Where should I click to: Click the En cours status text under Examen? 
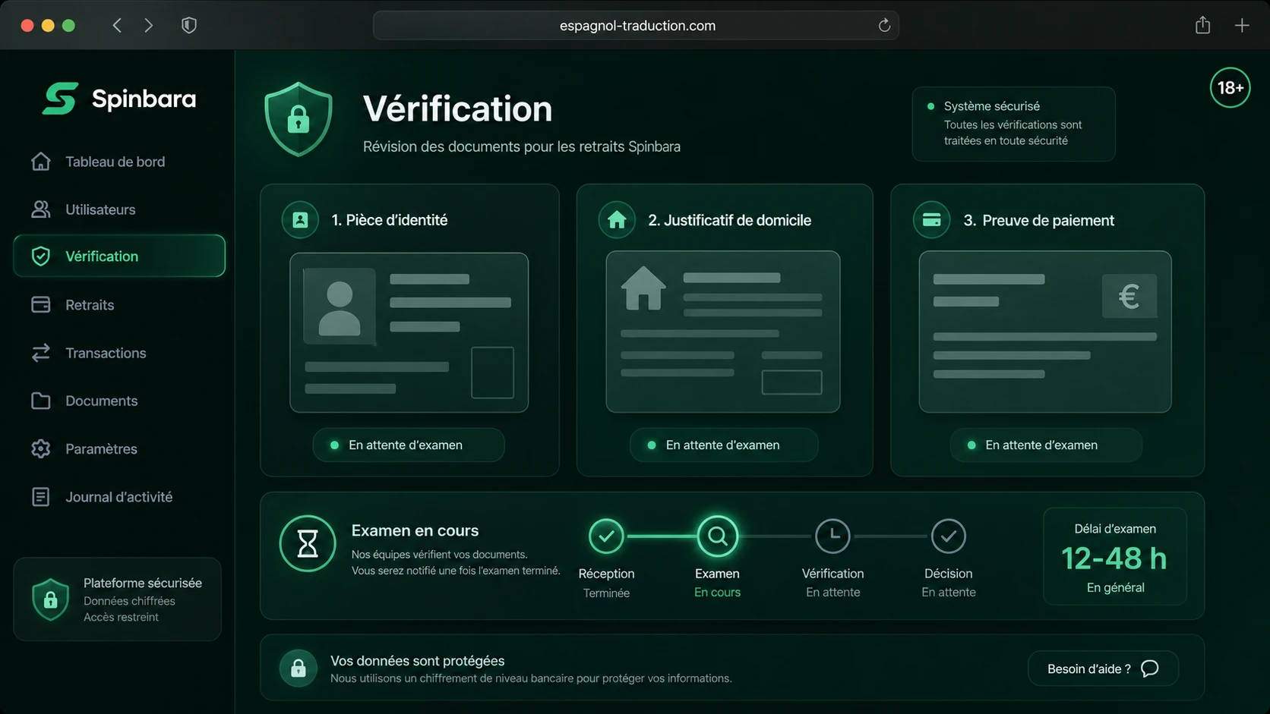click(x=717, y=593)
